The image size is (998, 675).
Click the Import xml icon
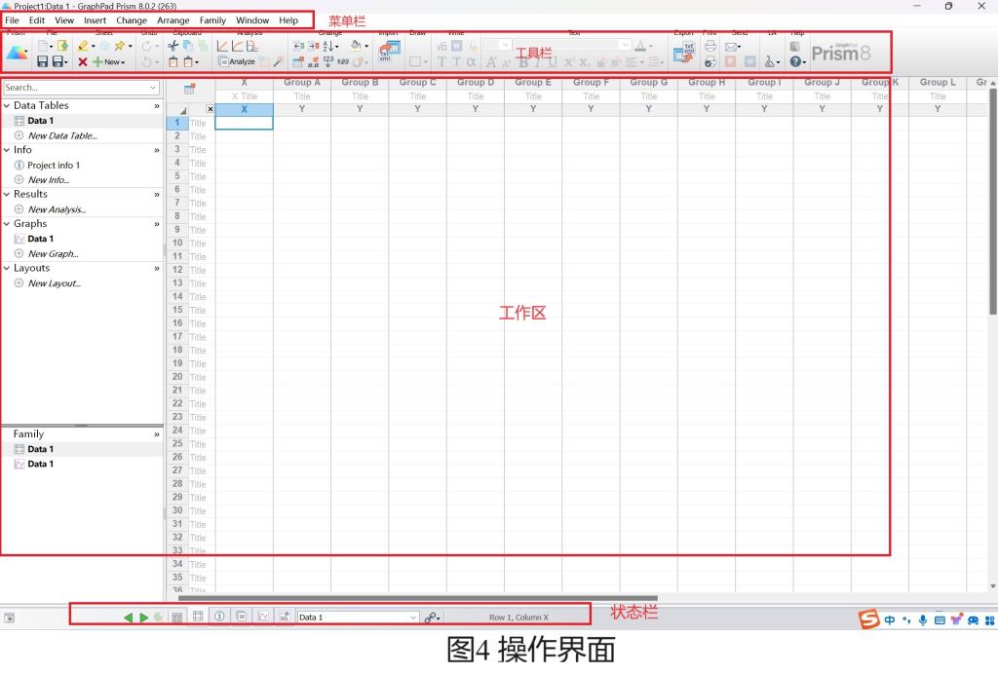pos(389,53)
